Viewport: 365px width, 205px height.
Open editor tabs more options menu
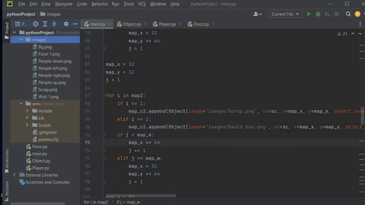pos(360,24)
